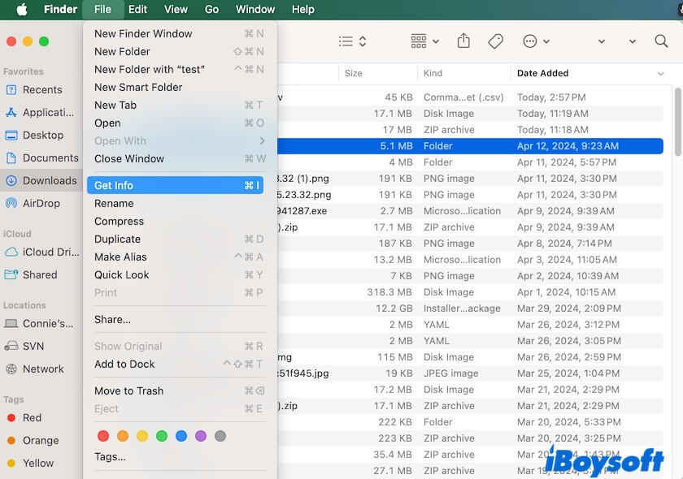Apply the blue tag color dot

181,436
